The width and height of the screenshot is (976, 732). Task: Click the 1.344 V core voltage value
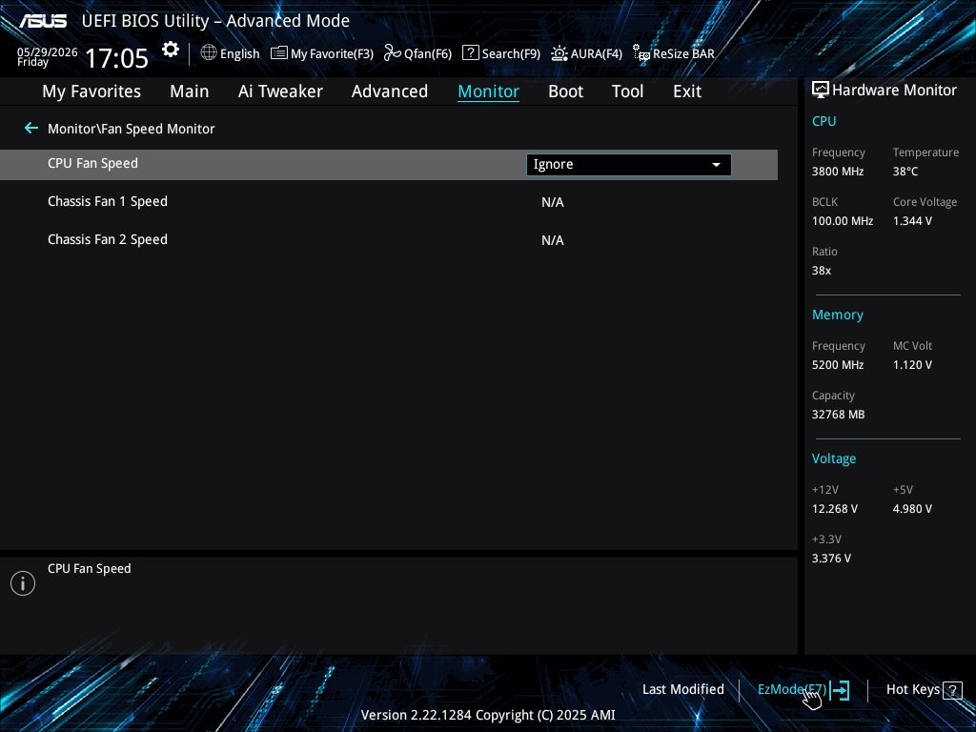[912, 221]
